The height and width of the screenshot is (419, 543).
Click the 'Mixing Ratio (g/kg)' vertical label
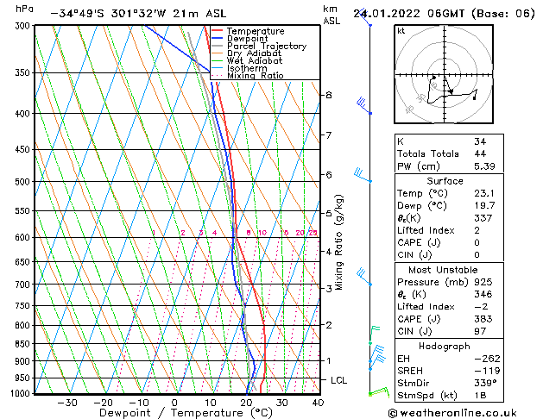pos(338,242)
